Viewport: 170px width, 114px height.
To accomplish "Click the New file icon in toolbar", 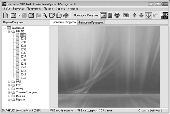I will point(6,15).
